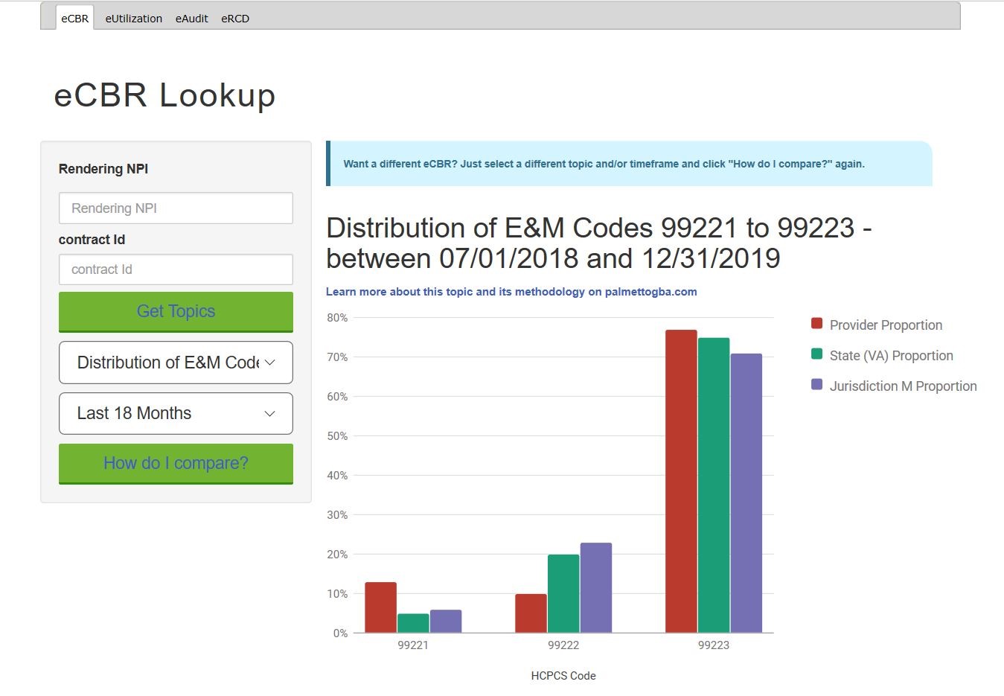The image size is (1004, 696).
Task: Open the palmettogba.com methodology link
Action: (511, 292)
